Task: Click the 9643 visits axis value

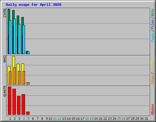Action: pos(5,59)
